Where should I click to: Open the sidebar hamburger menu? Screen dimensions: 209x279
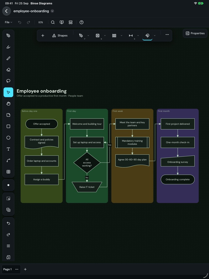point(8,246)
